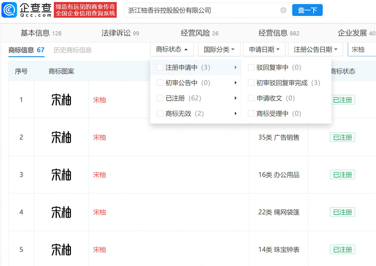The height and width of the screenshot is (266, 376).
Task: Click arrow next to 注册申请中 option
Action: tap(235, 68)
